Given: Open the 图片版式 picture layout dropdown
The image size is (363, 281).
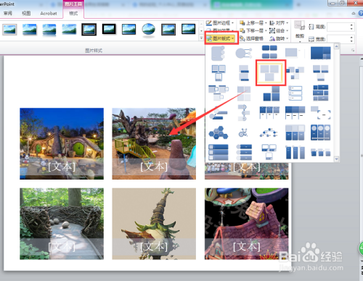Looking at the screenshot, I should (x=221, y=38).
